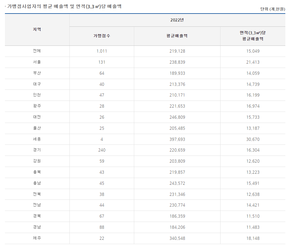Click the 서울 per-area sales value 21,413
293x249 pixels.
point(252,62)
